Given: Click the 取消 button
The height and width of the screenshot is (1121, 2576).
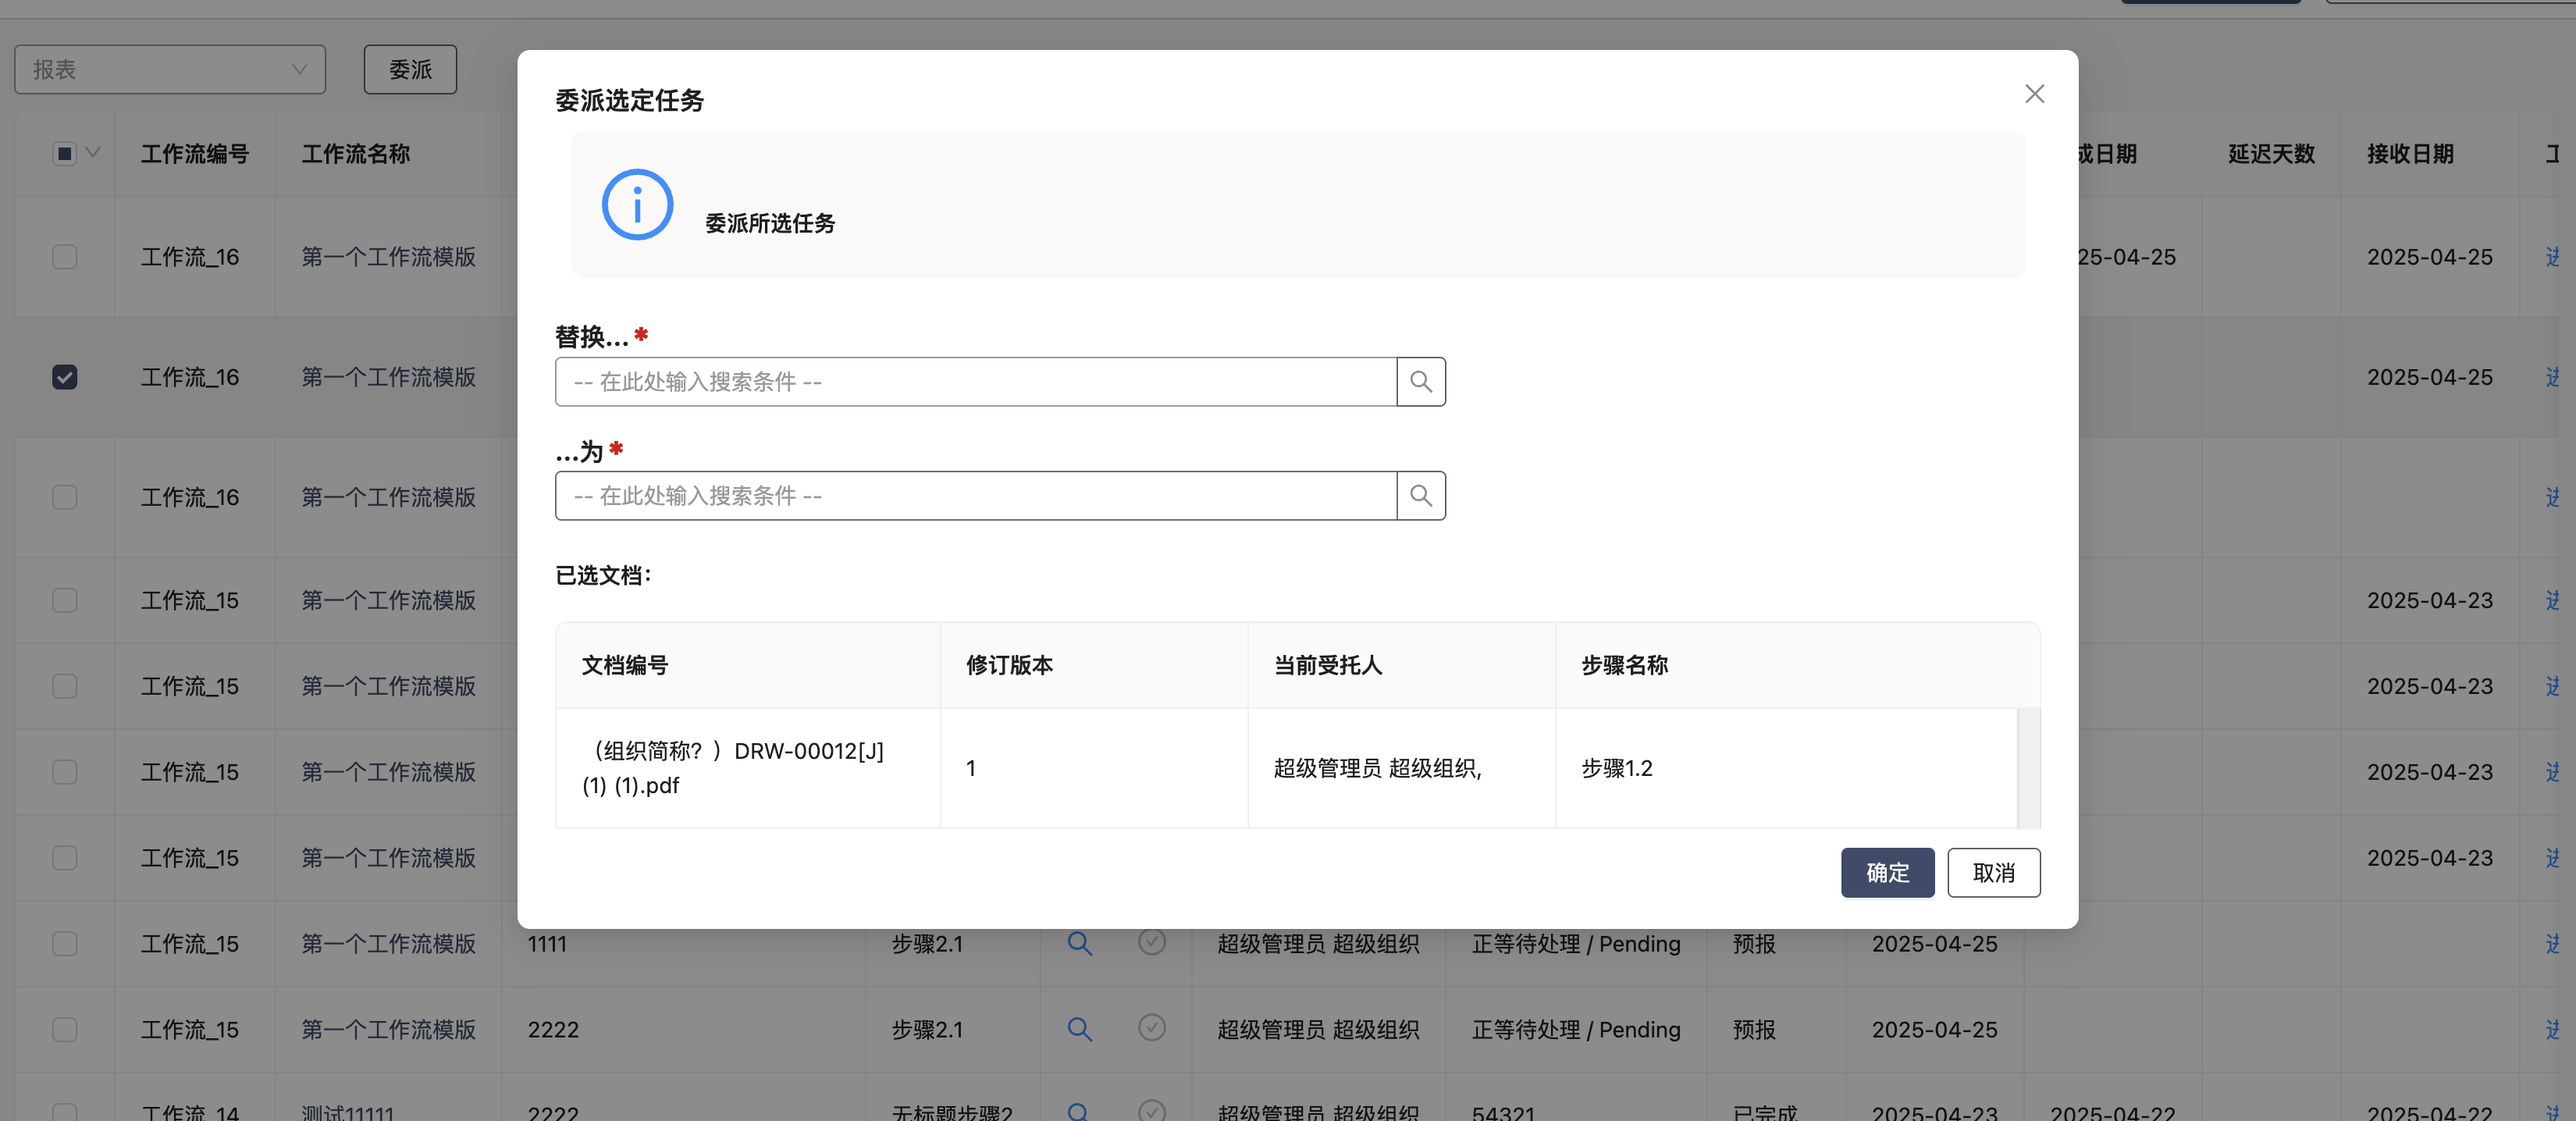Looking at the screenshot, I should pyautogui.click(x=1993, y=873).
